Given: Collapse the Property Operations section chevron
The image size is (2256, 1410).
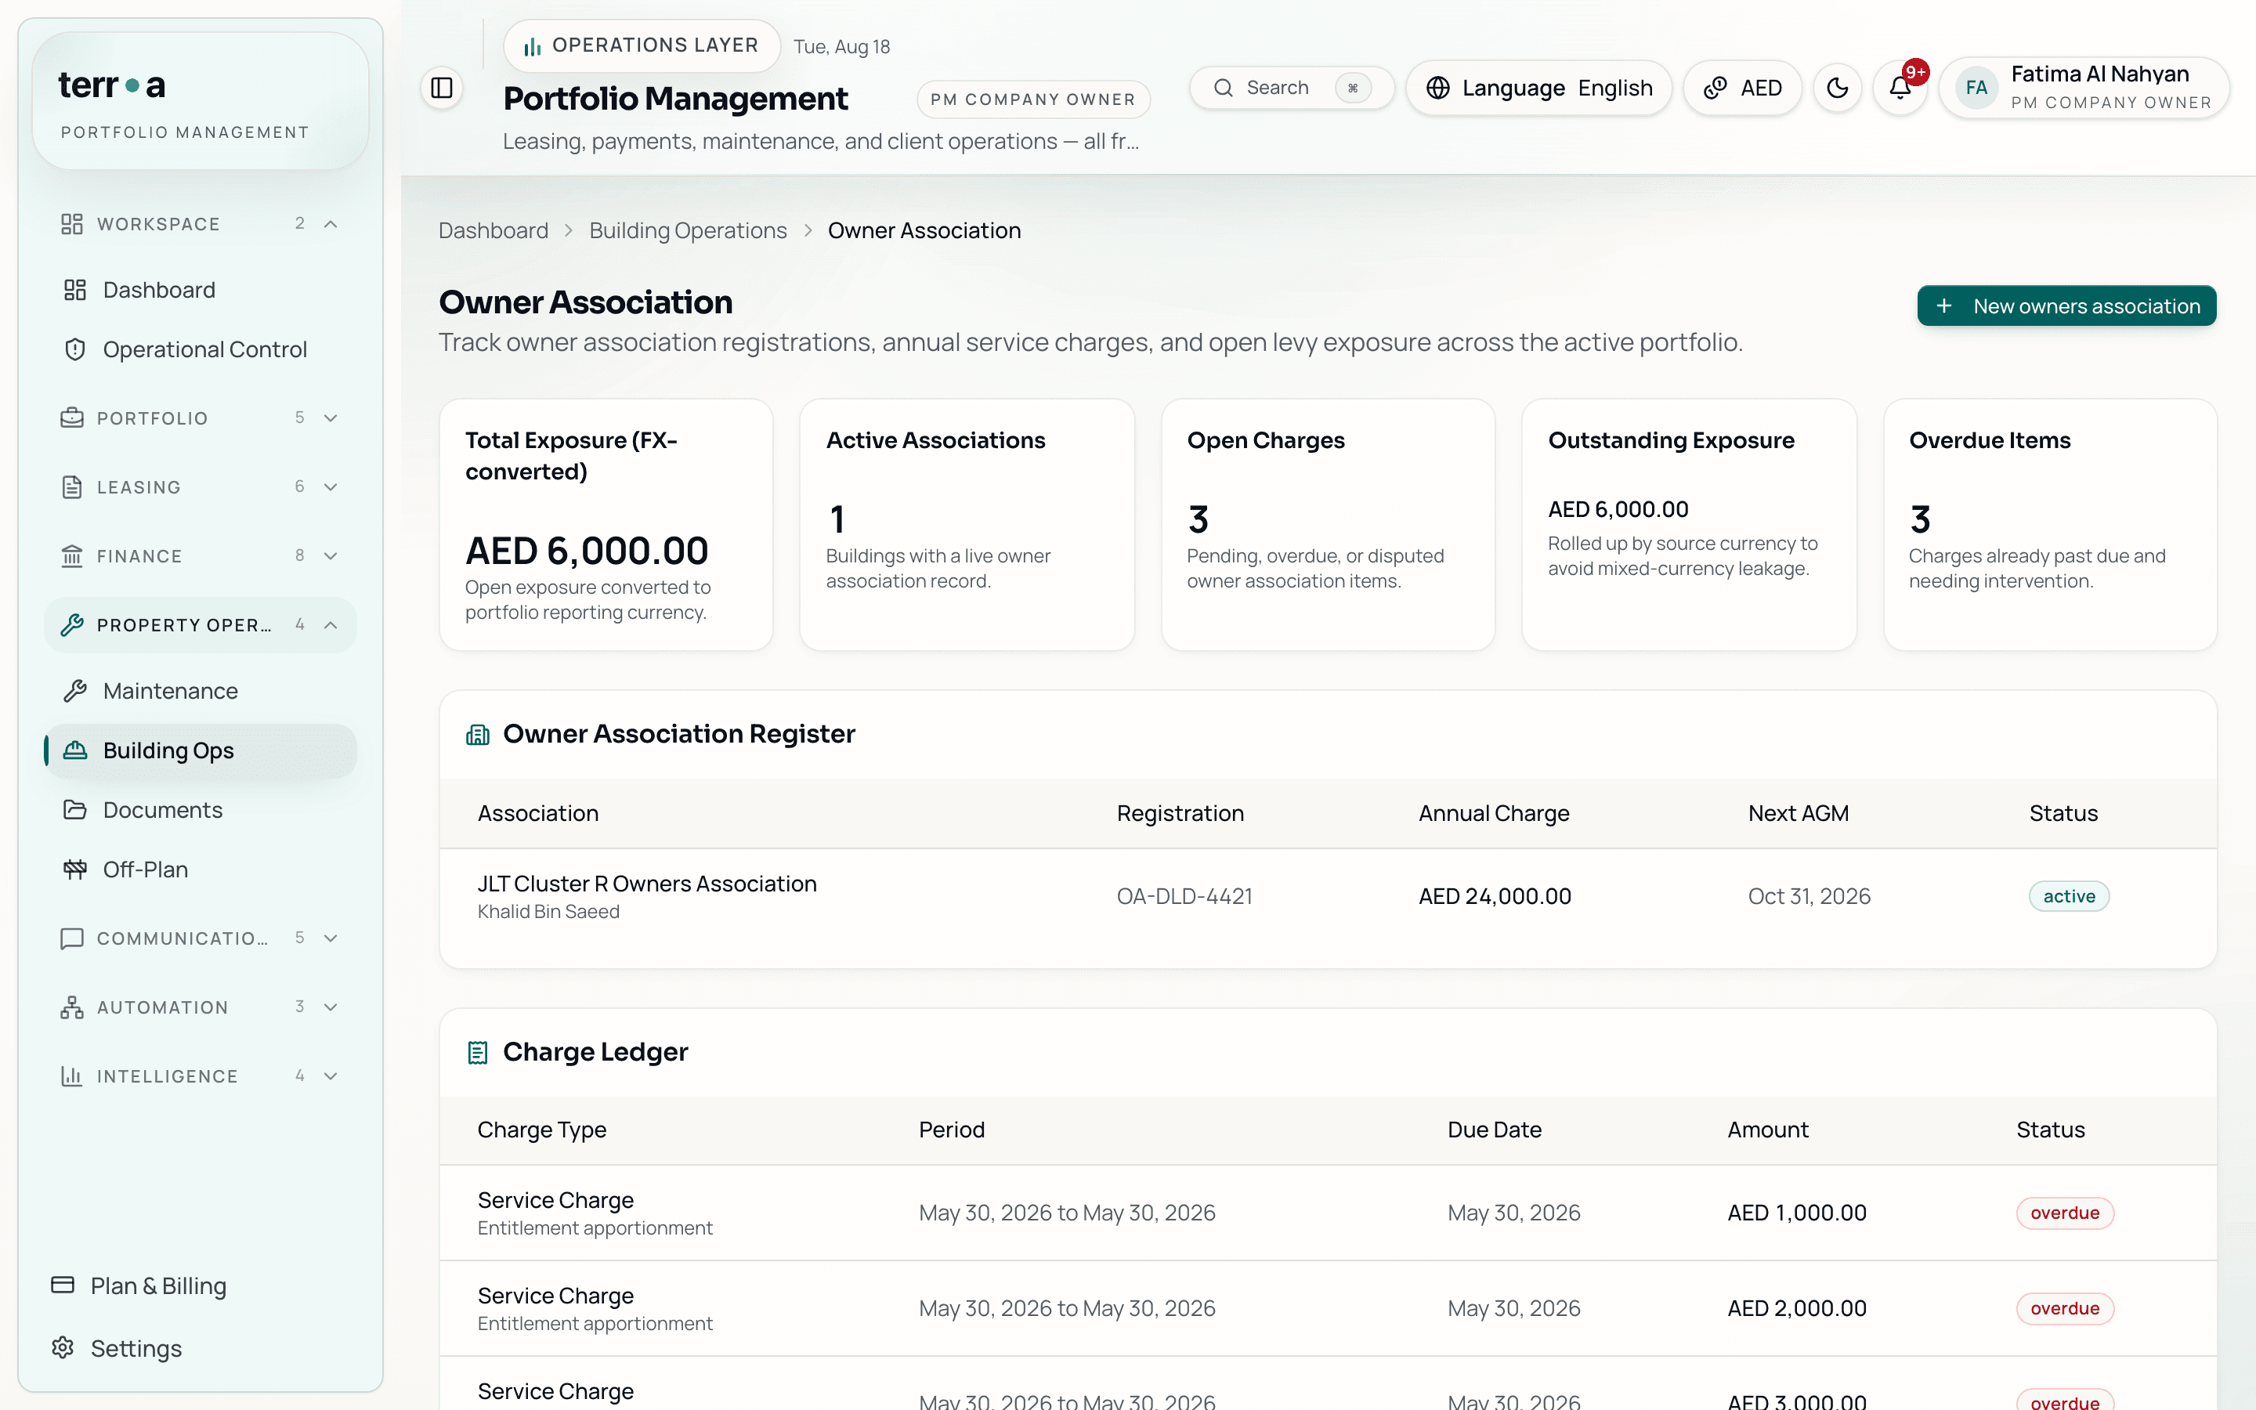Looking at the screenshot, I should [331, 625].
